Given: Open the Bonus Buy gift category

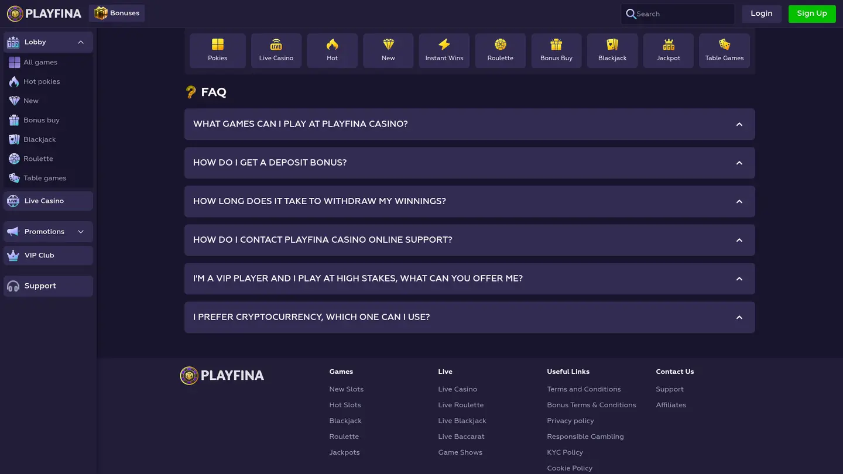Looking at the screenshot, I should point(556,50).
